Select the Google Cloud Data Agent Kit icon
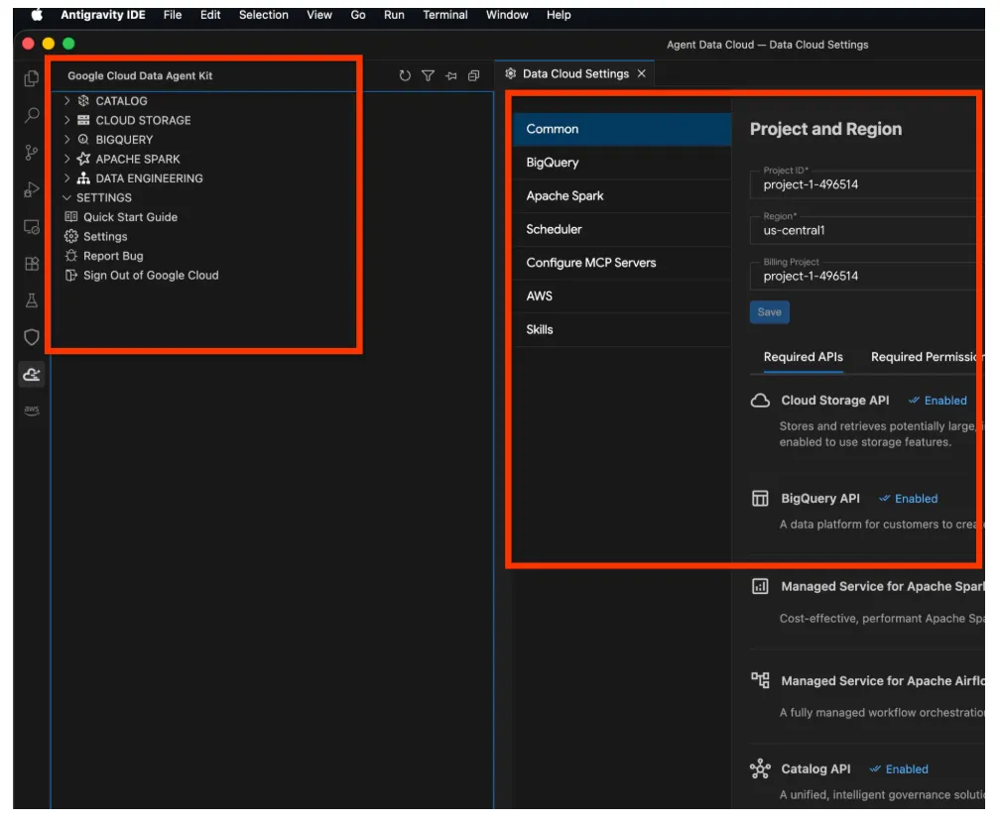 32,374
